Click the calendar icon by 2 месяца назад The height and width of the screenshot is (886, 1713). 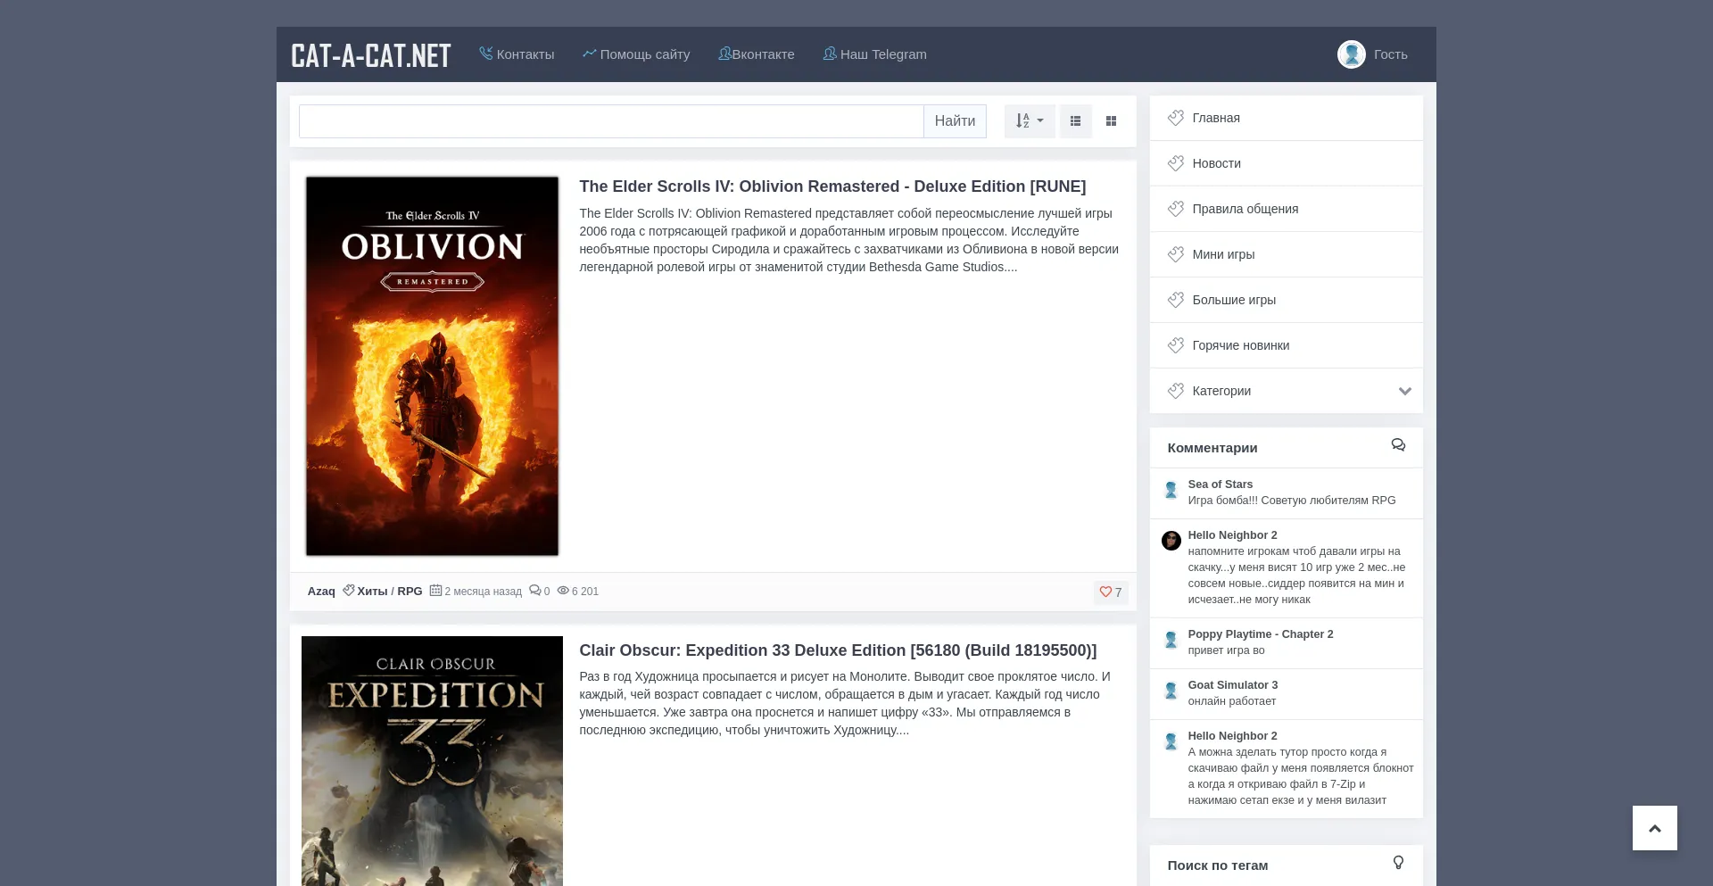pyautogui.click(x=435, y=591)
